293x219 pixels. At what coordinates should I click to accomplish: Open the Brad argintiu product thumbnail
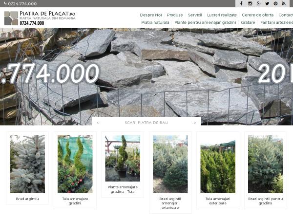(x=27, y=164)
